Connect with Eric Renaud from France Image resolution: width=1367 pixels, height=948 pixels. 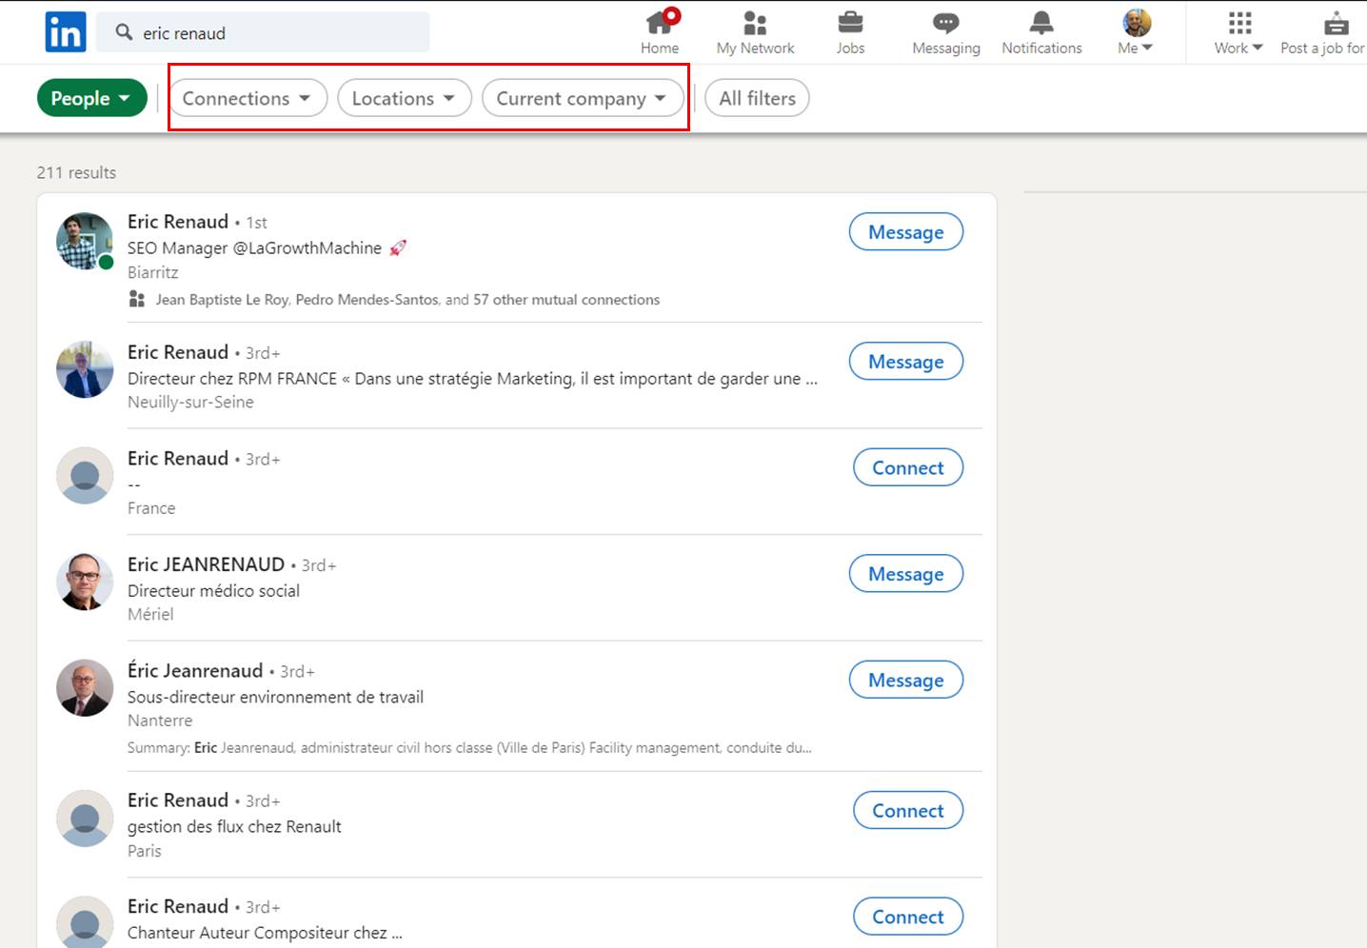(x=907, y=467)
